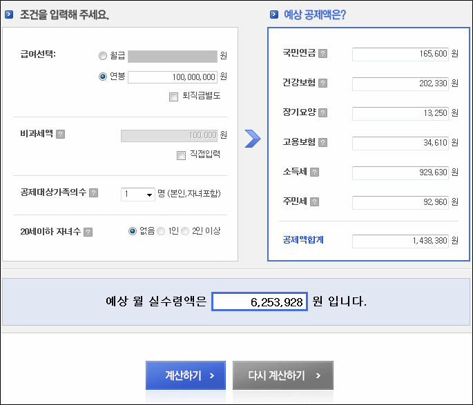Click the 다시 계산하기 button

(x=283, y=375)
